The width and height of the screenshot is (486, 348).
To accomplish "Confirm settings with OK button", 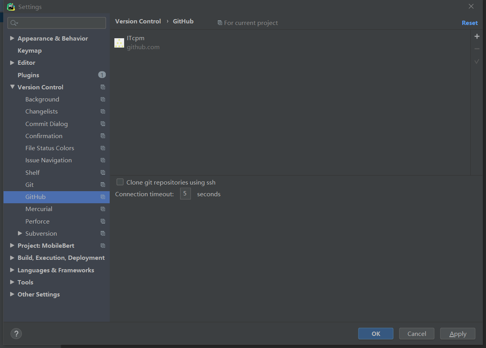I will (376, 334).
